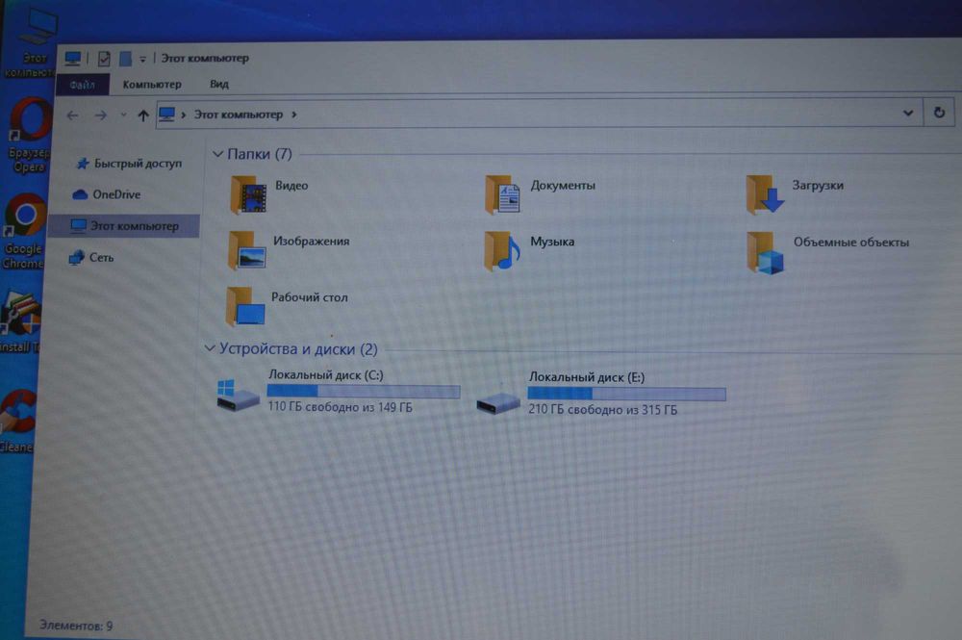Click the chevron after Этот компьютер in address bar
Screen dimensions: 962x640
pyautogui.click(x=293, y=115)
